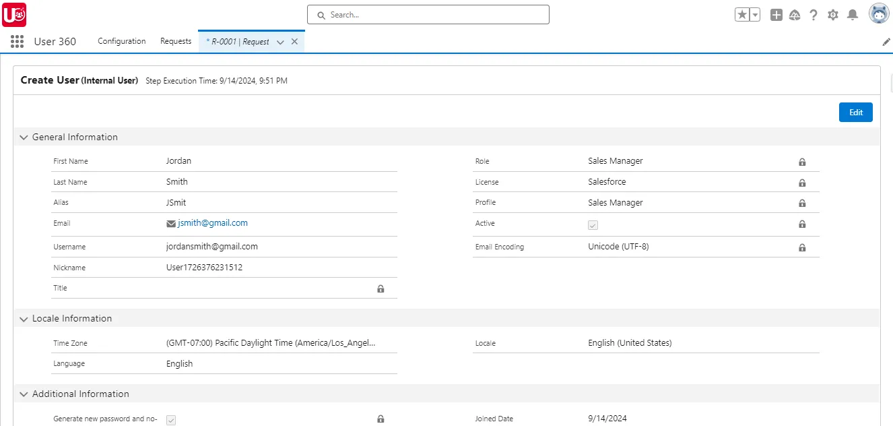Switch to the Configuration tab
The height and width of the screenshot is (426, 893).
click(121, 41)
